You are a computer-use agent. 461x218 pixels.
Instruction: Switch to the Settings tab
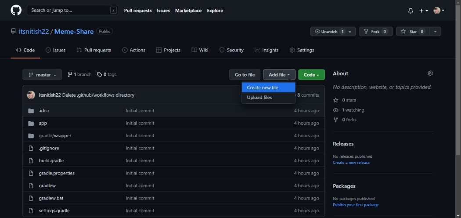pyautogui.click(x=302, y=50)
